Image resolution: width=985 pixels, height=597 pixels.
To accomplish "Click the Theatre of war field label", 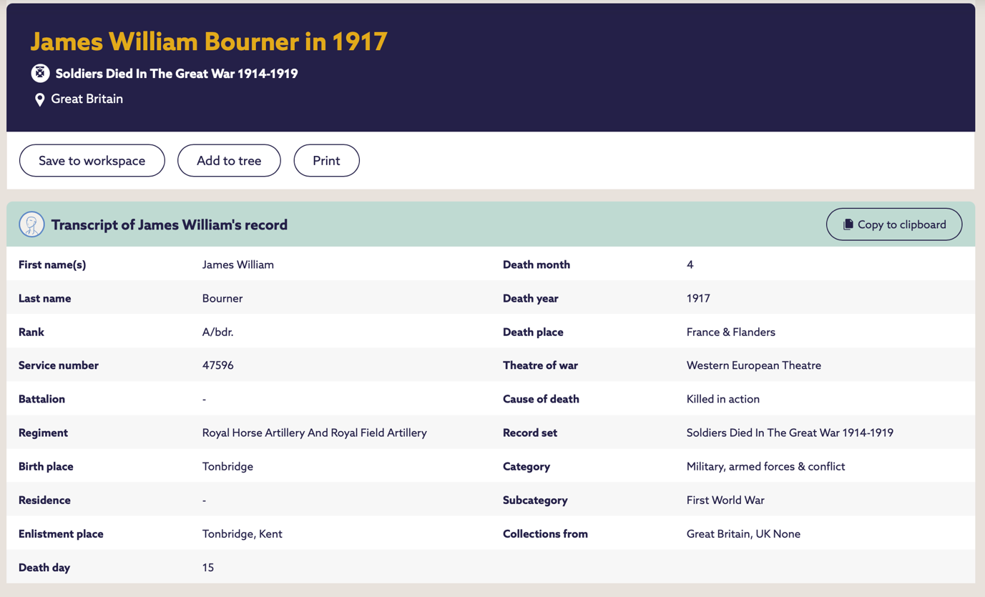I will [x=540, y=365].
